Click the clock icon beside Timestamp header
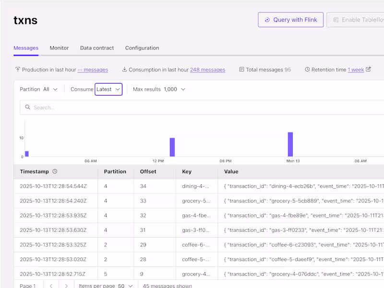The height and width of the screenshot is (288, 384). (55, 171)
